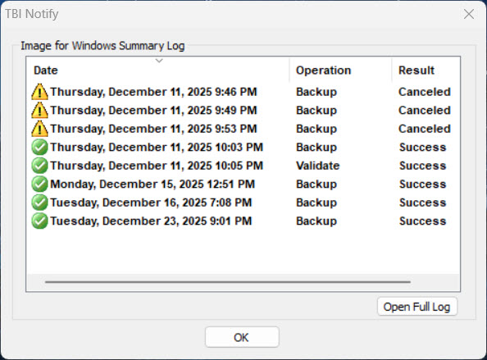
Task: Confirm the dialog with OK
Action: [242, 337]
